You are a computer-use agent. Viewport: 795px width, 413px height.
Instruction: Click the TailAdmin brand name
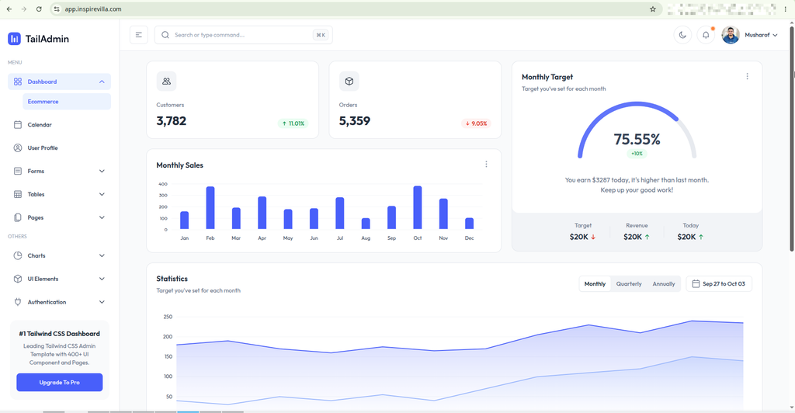[47, 39]
